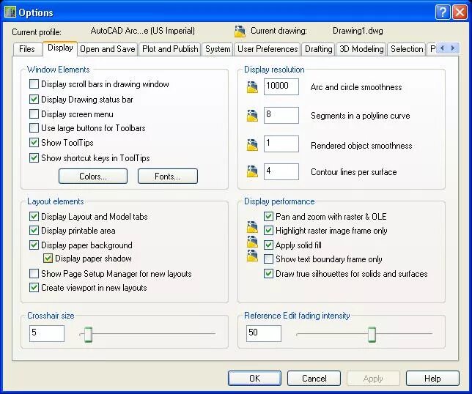Open the Selection tab
472x394 pixels.
click(407, 49)
